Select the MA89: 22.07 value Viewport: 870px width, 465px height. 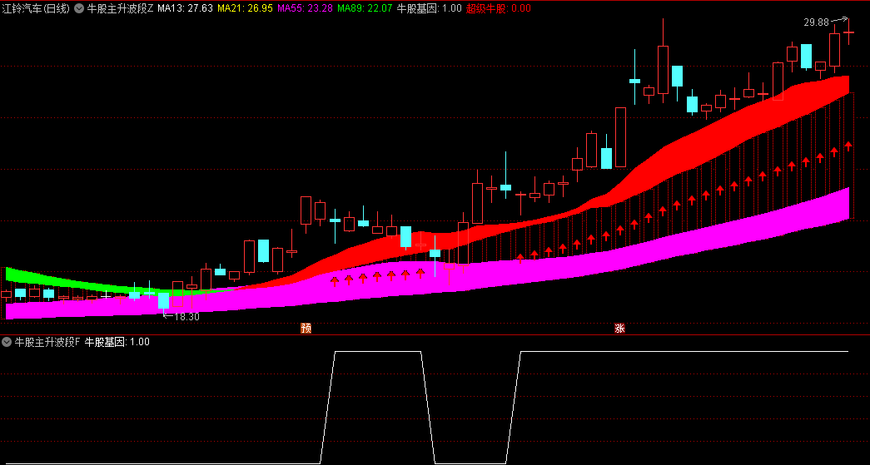365,8
